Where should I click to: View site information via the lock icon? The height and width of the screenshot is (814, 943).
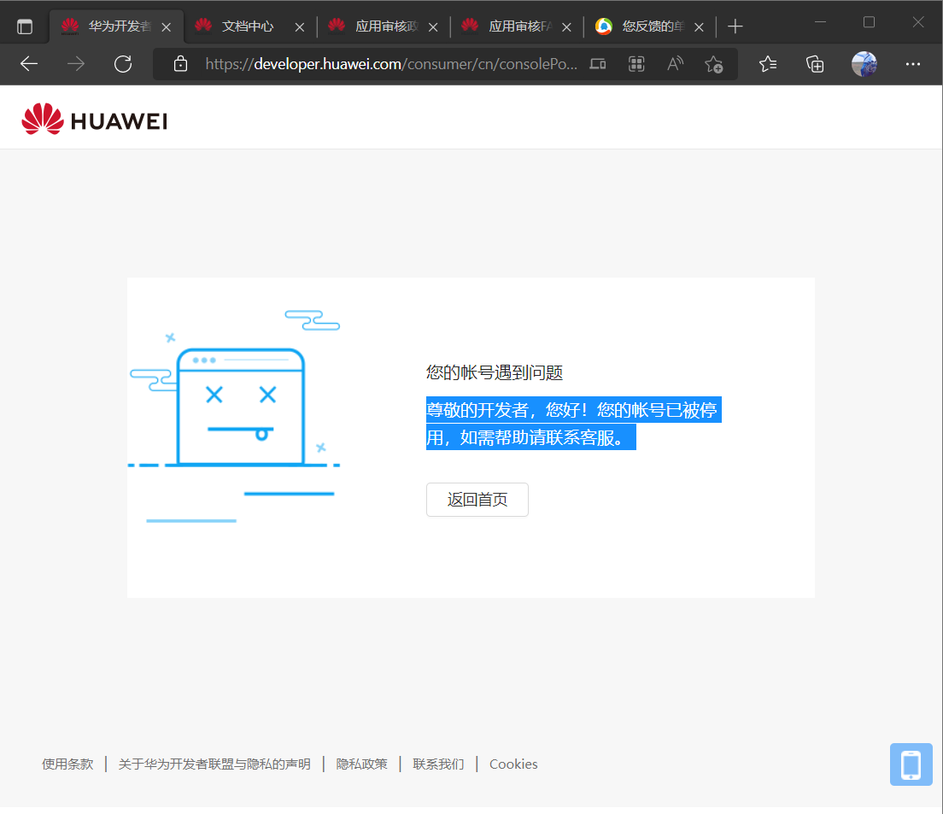pyautogui.click(x=180, y=64)
